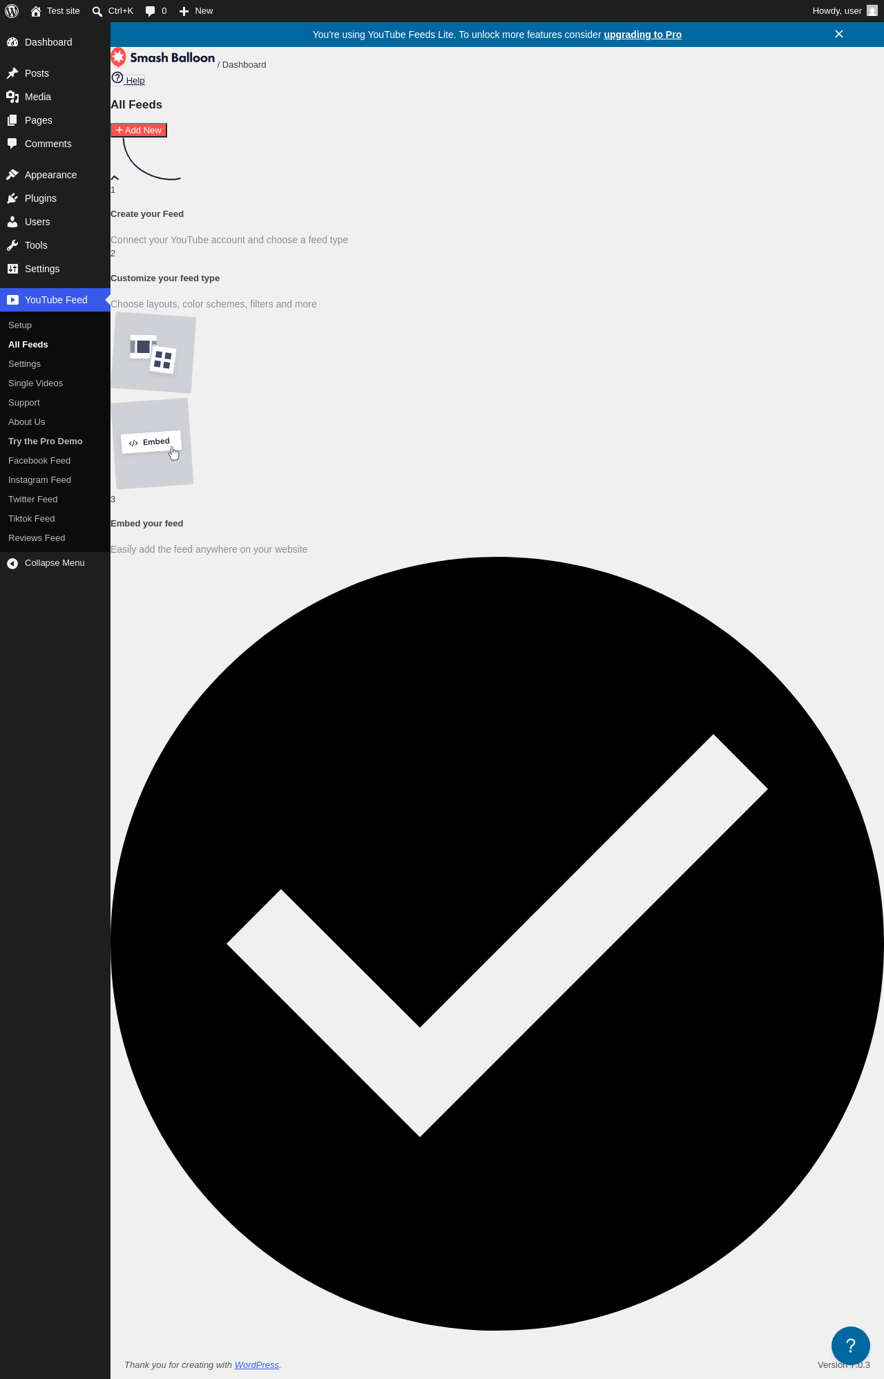Select YouTube Feed menu
884x1379 pixels.
click(55, 300)
